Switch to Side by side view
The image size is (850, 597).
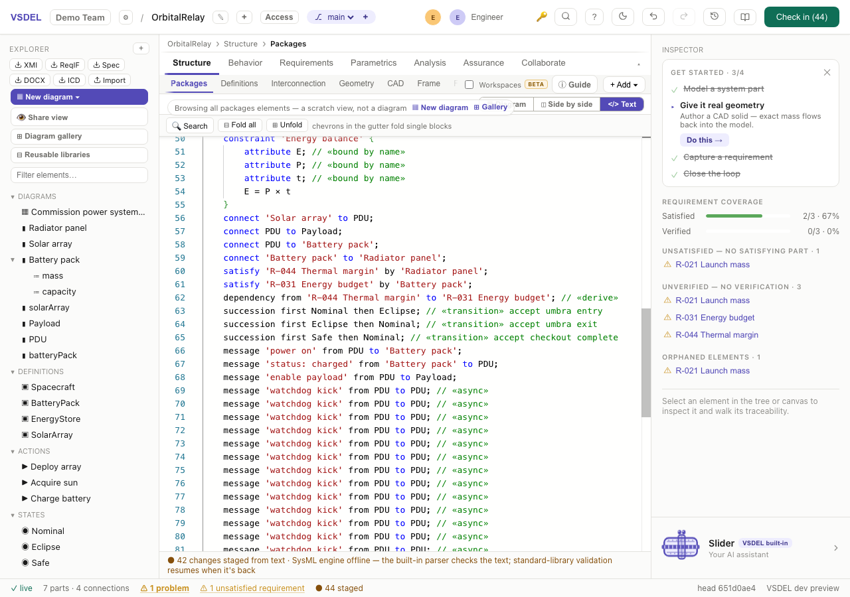tap(566, 104)
